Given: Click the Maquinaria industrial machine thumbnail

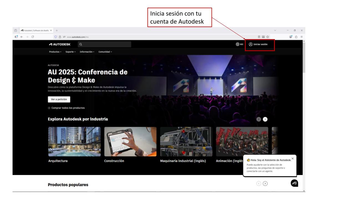Looking at the screenshot, I should point(186,142).
